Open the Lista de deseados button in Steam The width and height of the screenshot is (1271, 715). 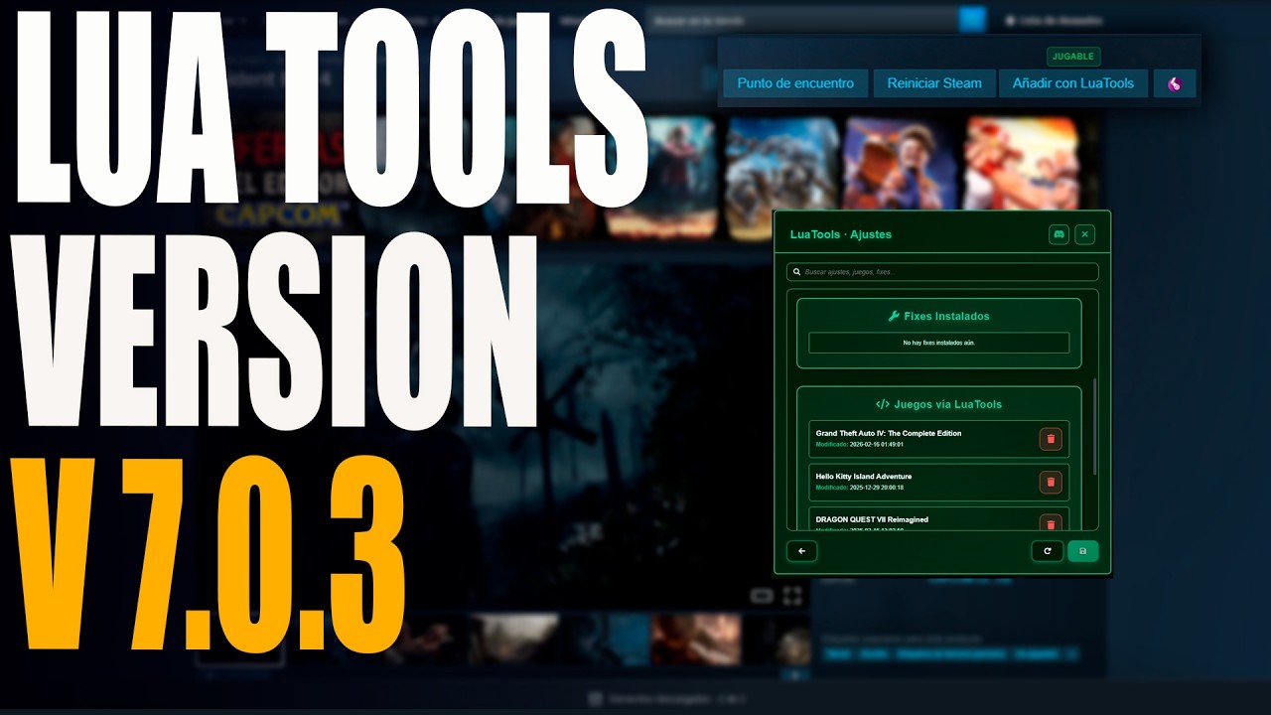(x=1053, y=20)
